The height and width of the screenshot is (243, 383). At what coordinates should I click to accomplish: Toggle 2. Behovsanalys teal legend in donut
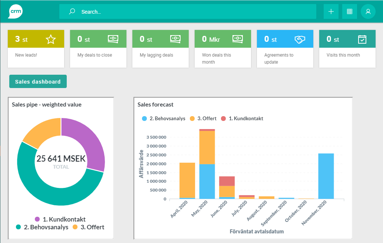[x=42, y=227]
